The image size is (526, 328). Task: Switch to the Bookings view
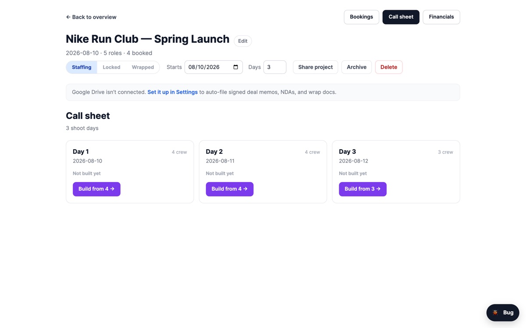click(361, 17)
